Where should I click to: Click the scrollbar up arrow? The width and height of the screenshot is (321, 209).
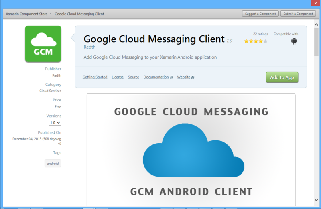click(x=316, y=25)
